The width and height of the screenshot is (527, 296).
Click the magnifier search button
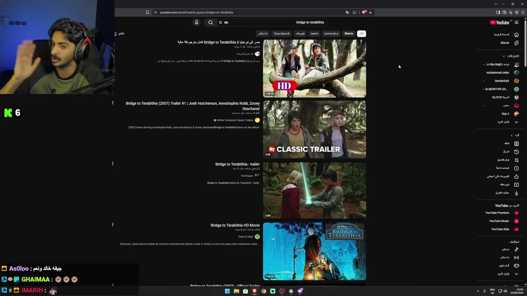[210, 23]
